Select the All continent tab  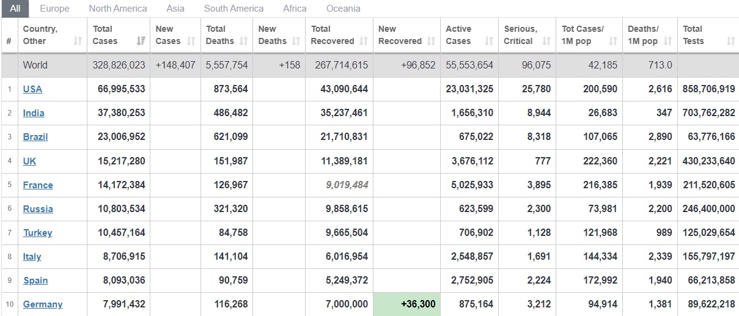point(15,9)
